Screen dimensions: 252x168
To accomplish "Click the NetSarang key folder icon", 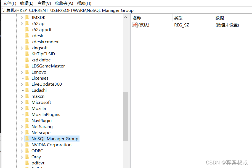I will tap(27, 126).
